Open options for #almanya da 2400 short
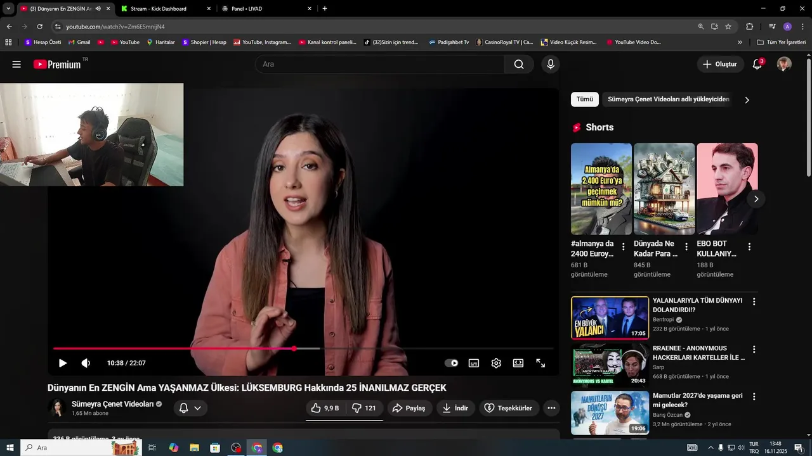The width and height of the screenshot is (812, 456). [624, 247]
